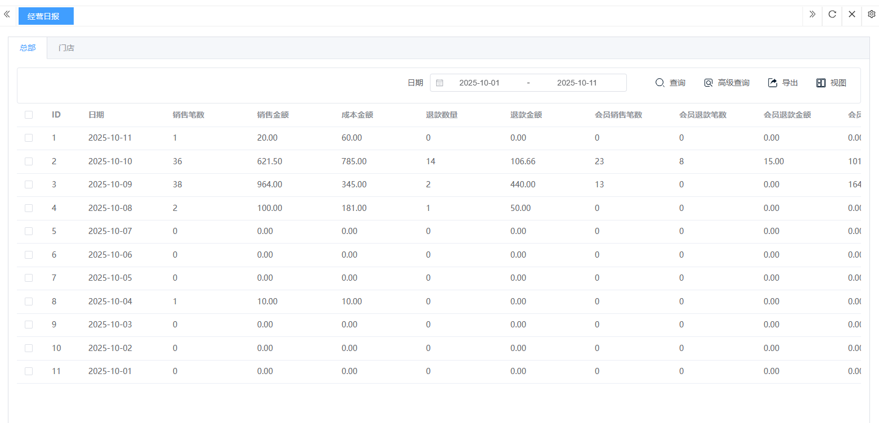Check the row for 2025-10-10

click(29, 161)
